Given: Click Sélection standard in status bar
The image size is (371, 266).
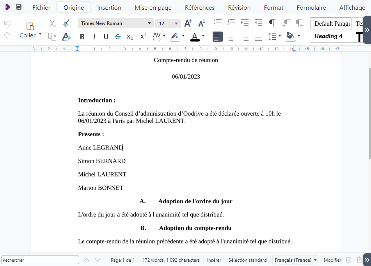Looking at the screenshot, I should (x=247, y=260).
